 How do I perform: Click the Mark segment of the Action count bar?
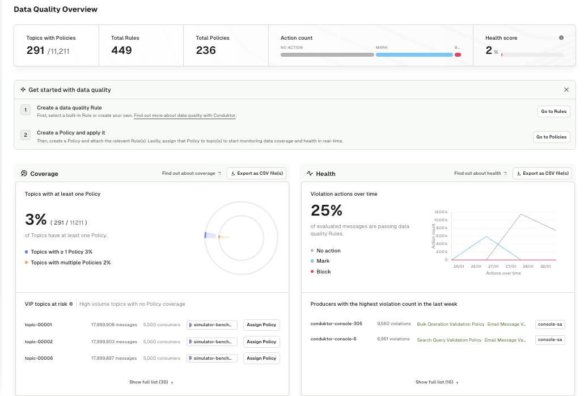coord(414,54)
